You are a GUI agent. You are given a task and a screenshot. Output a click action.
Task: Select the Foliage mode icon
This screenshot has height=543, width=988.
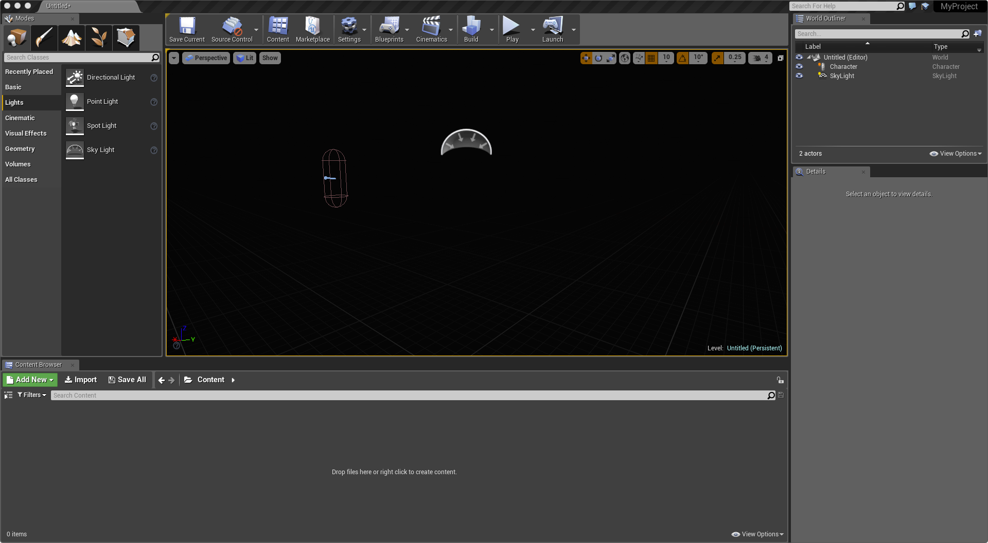click(99, 38)
